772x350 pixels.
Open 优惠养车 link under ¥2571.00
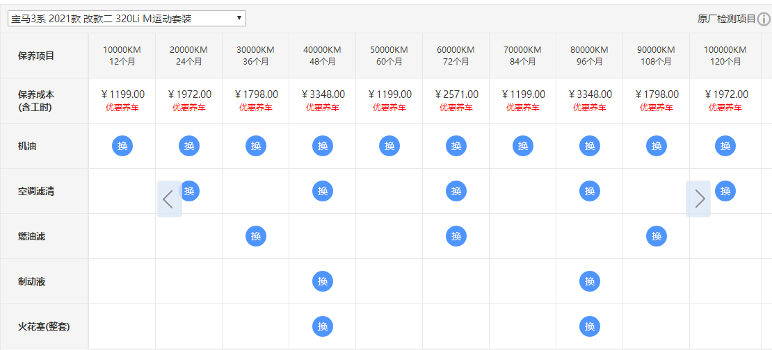456,108
